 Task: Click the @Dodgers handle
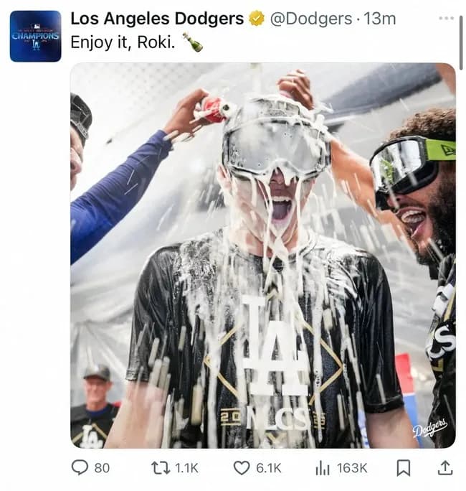tap(311, 19)
